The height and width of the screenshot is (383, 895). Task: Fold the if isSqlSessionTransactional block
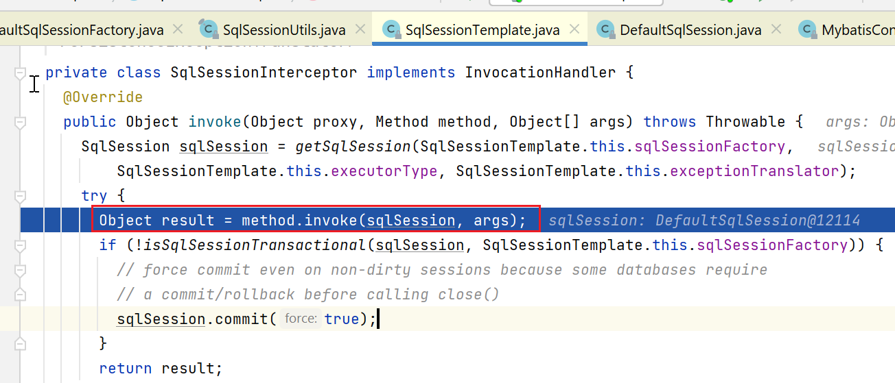(20, 246)
